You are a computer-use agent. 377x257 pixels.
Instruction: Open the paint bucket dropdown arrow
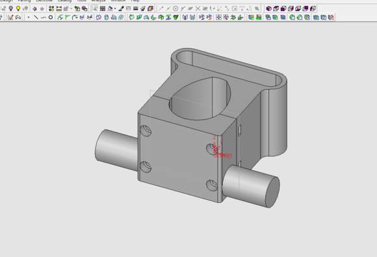click(114, 8)
